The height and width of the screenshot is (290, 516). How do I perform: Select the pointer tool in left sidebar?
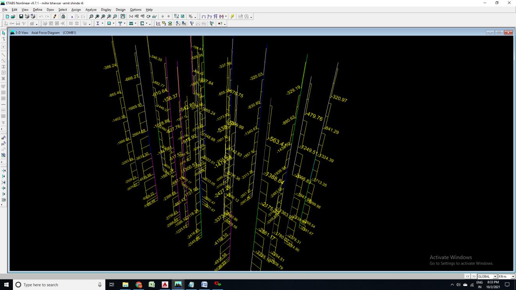click(4, 33)
